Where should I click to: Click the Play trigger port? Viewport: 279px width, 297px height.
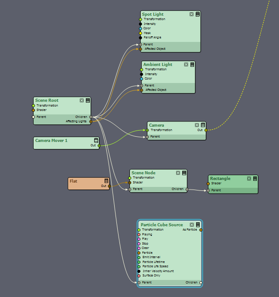139,239
